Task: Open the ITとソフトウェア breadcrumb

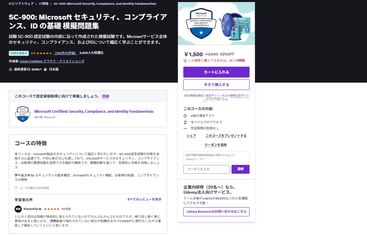Action: pyautogui.click(x=21, y=4)
